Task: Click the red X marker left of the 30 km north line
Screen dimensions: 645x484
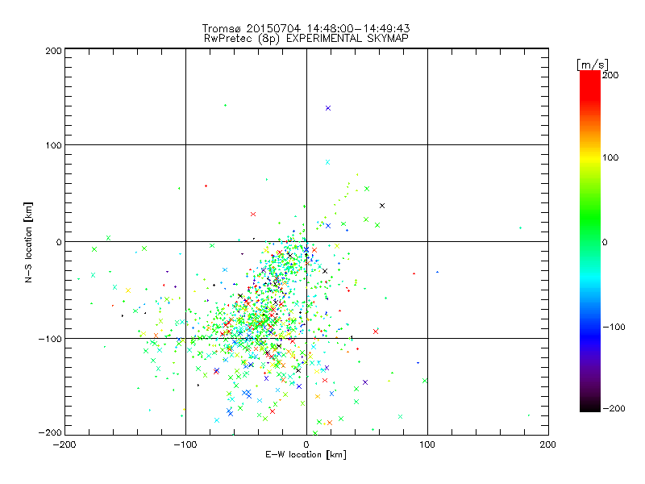Action: (x=253, y=214)
